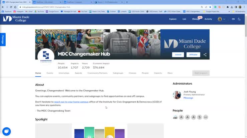Click the share icon in the banner
Image resolution: width=247 pixels, height=138 pixels.
205,55
